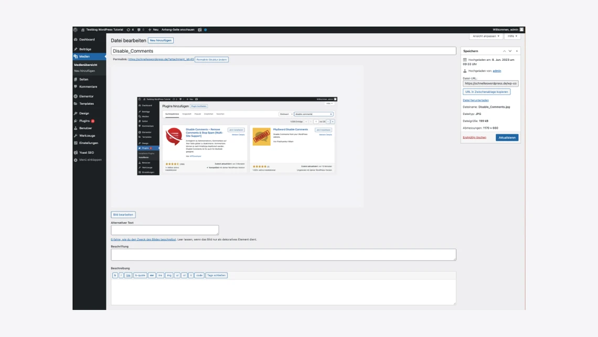Click the WordPress logo in admin bar
598x337 pixels.
[x=76, y=30]
